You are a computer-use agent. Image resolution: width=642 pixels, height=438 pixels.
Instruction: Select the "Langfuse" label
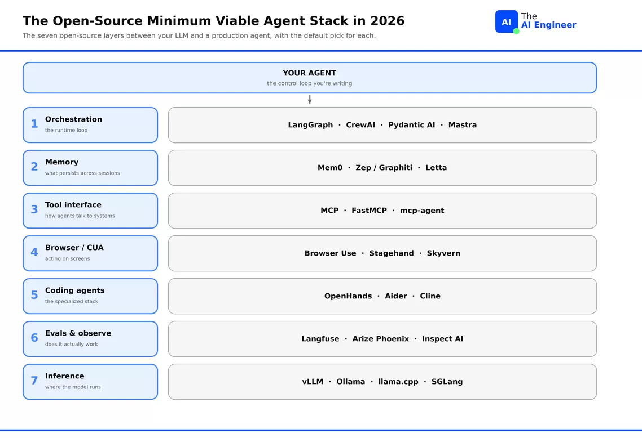click(x=320, y=339)
